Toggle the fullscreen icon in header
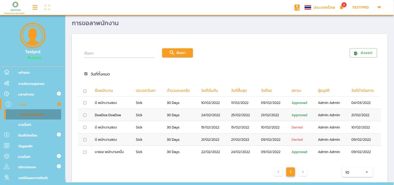Viewport: 394px width, 185px height. click(47, 7)
